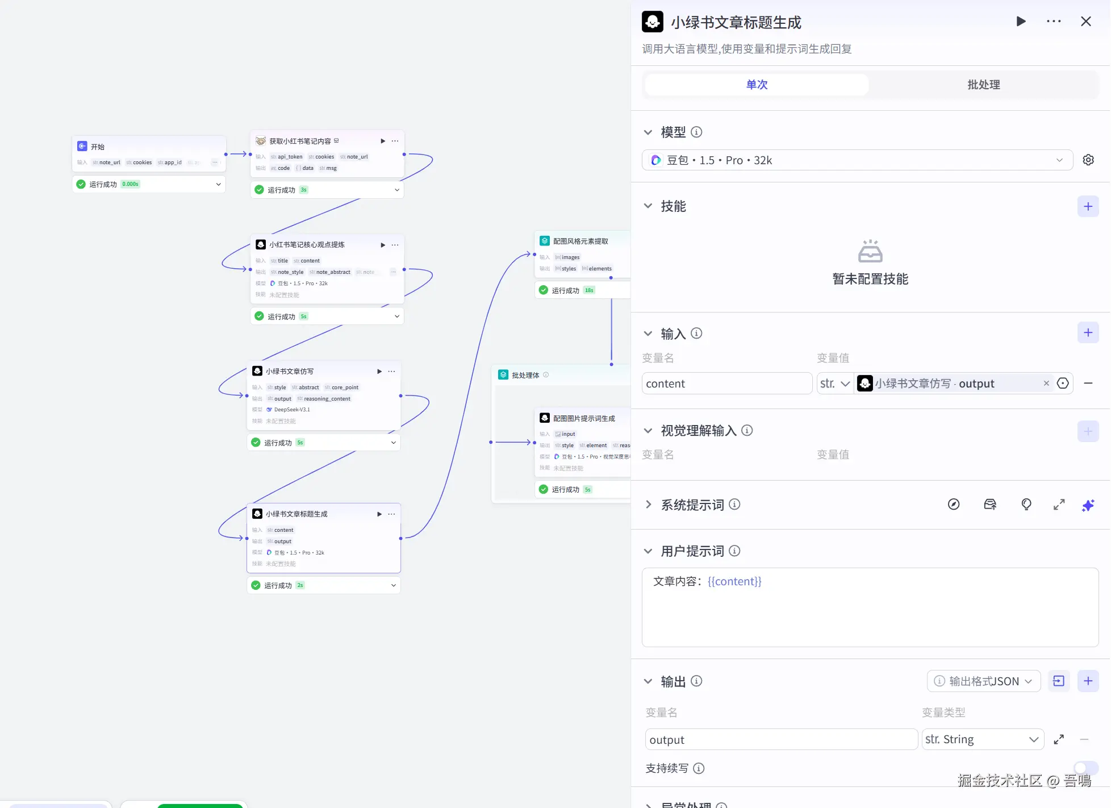Open the 豆包 1.5 Pro 32k model dropdown
The width and height of the screenshot is (1111, 808).
click(x=857, y=160)
